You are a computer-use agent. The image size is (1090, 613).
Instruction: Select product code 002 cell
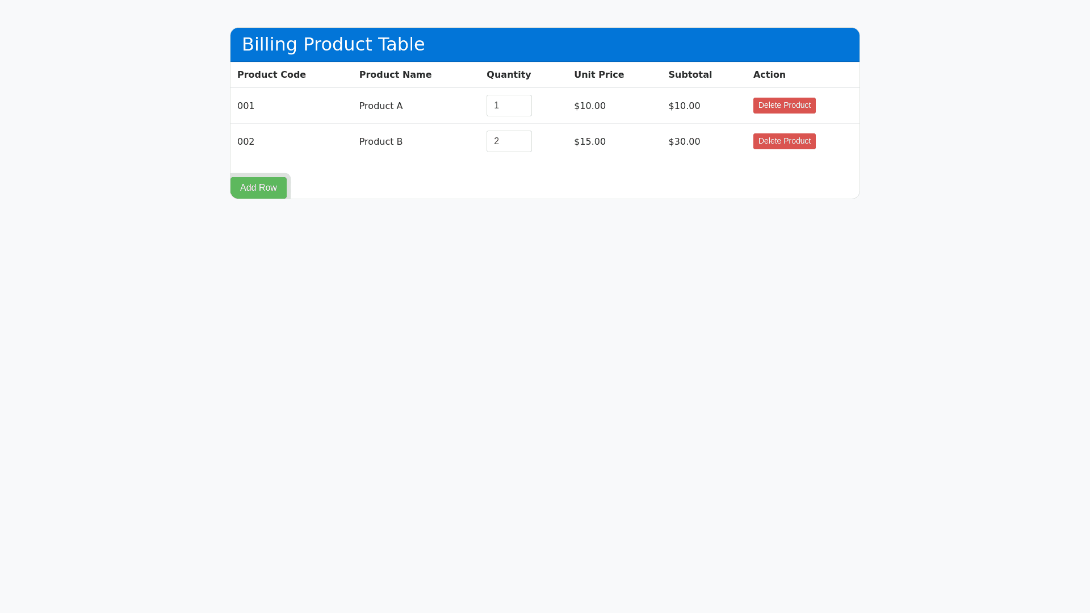click(246, 142)
